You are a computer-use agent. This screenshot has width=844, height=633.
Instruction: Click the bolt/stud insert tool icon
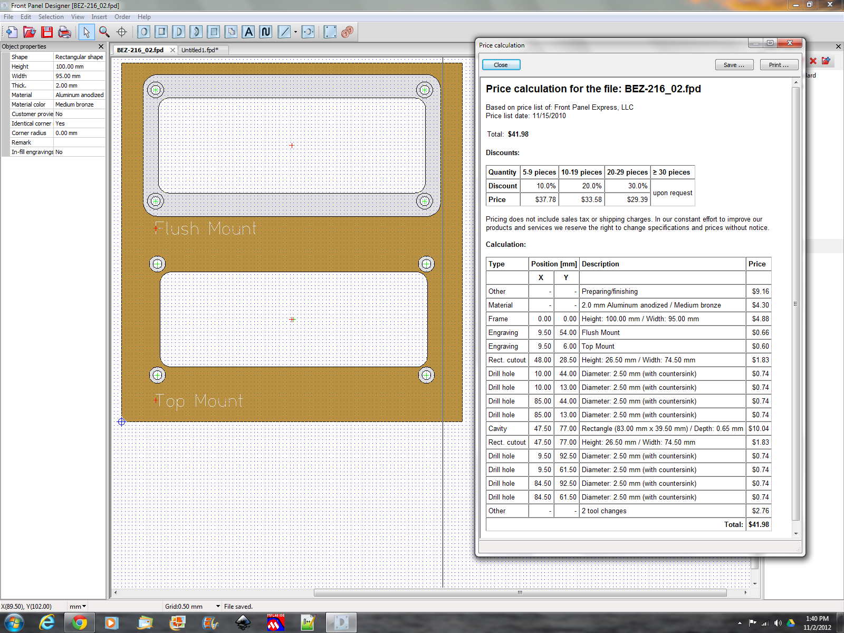[309, 32]
